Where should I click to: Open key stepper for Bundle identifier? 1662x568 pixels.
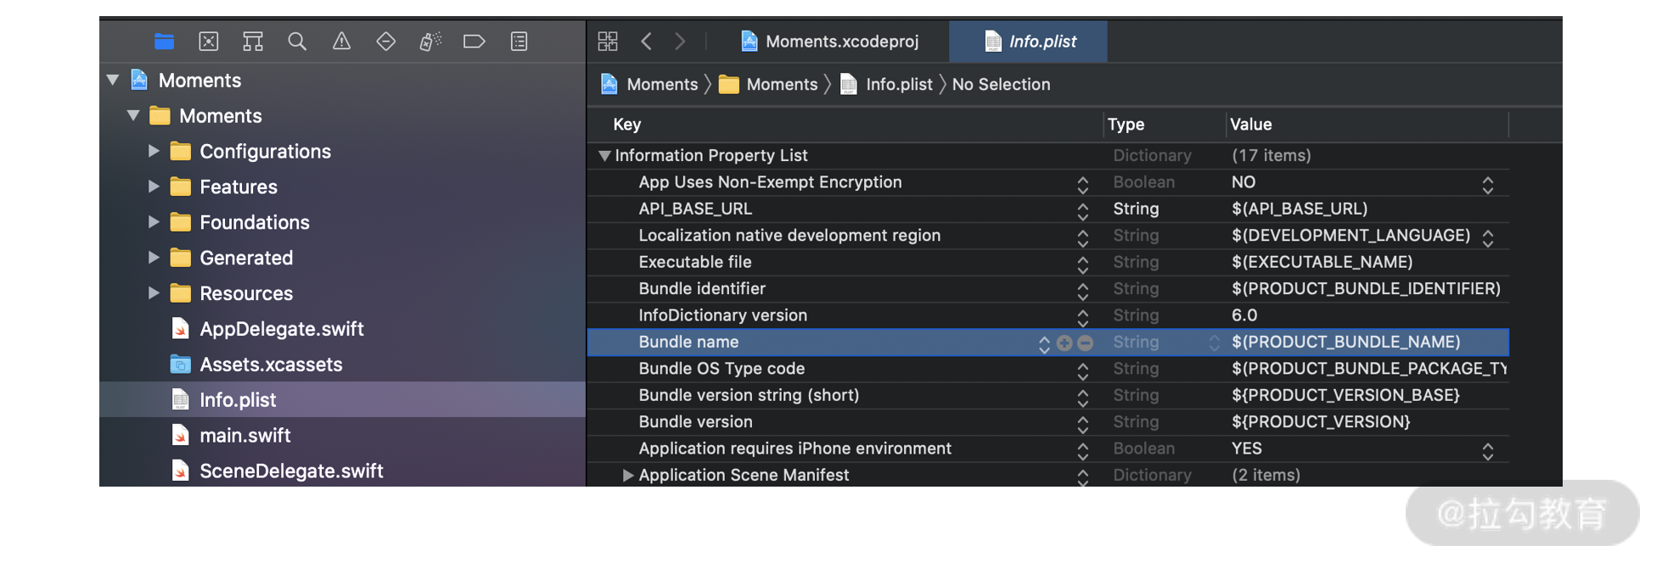(x=1083, y=291)
